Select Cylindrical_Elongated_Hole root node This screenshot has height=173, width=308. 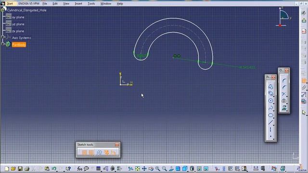pos(27,10)
